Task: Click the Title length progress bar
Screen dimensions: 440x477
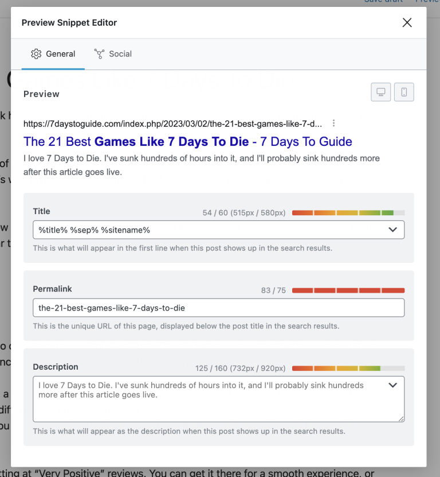Action: click(x=348, y=213)
